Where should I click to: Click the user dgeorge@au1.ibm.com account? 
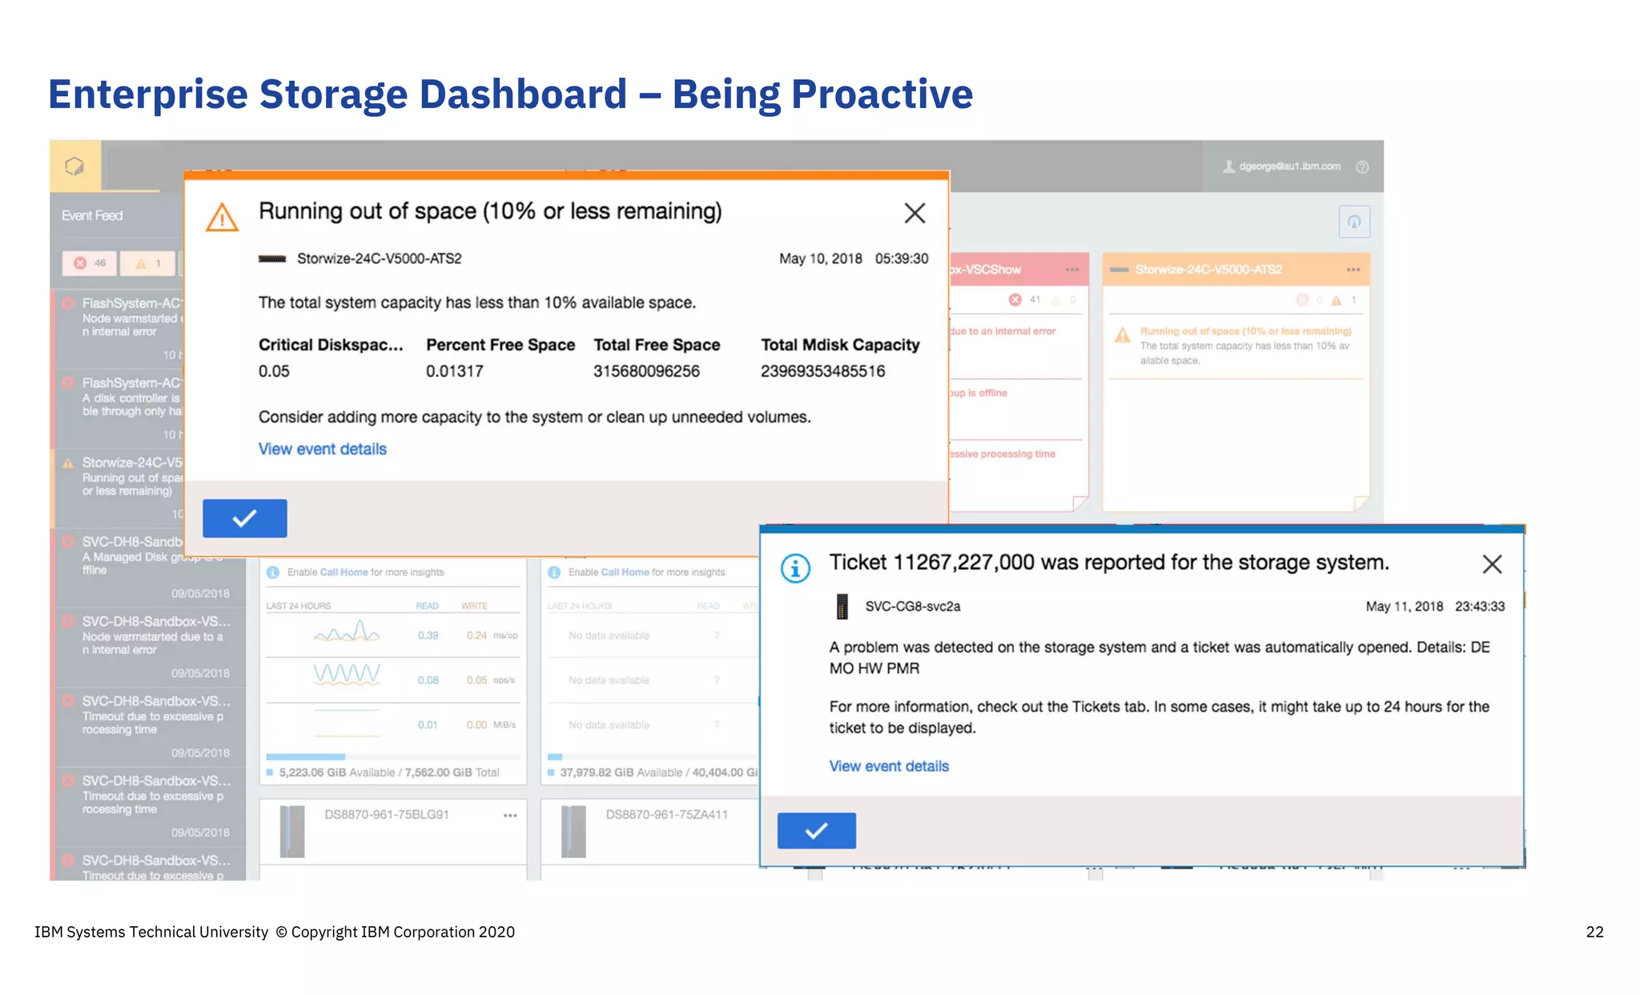tap(1281, 167)
